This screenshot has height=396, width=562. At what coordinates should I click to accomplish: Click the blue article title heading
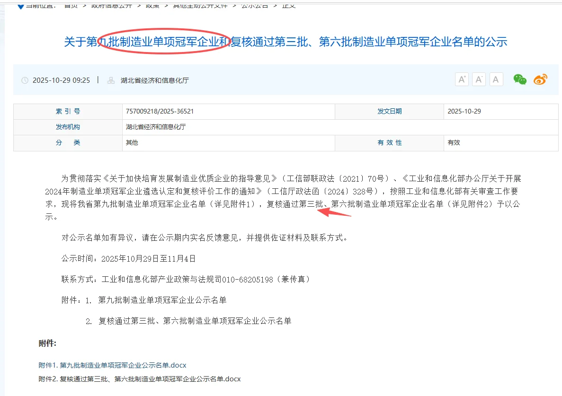285,42
